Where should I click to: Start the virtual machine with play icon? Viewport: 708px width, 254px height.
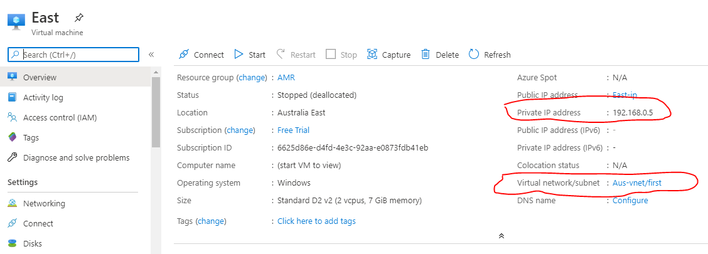(x=239, y=55)
